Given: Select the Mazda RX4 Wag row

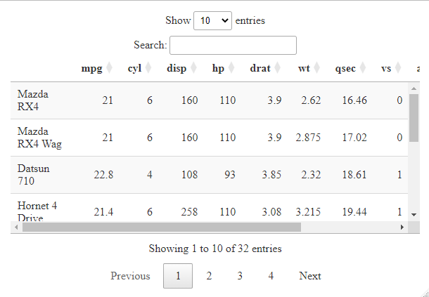Looking at the screenshot, I should click(211, 138).
